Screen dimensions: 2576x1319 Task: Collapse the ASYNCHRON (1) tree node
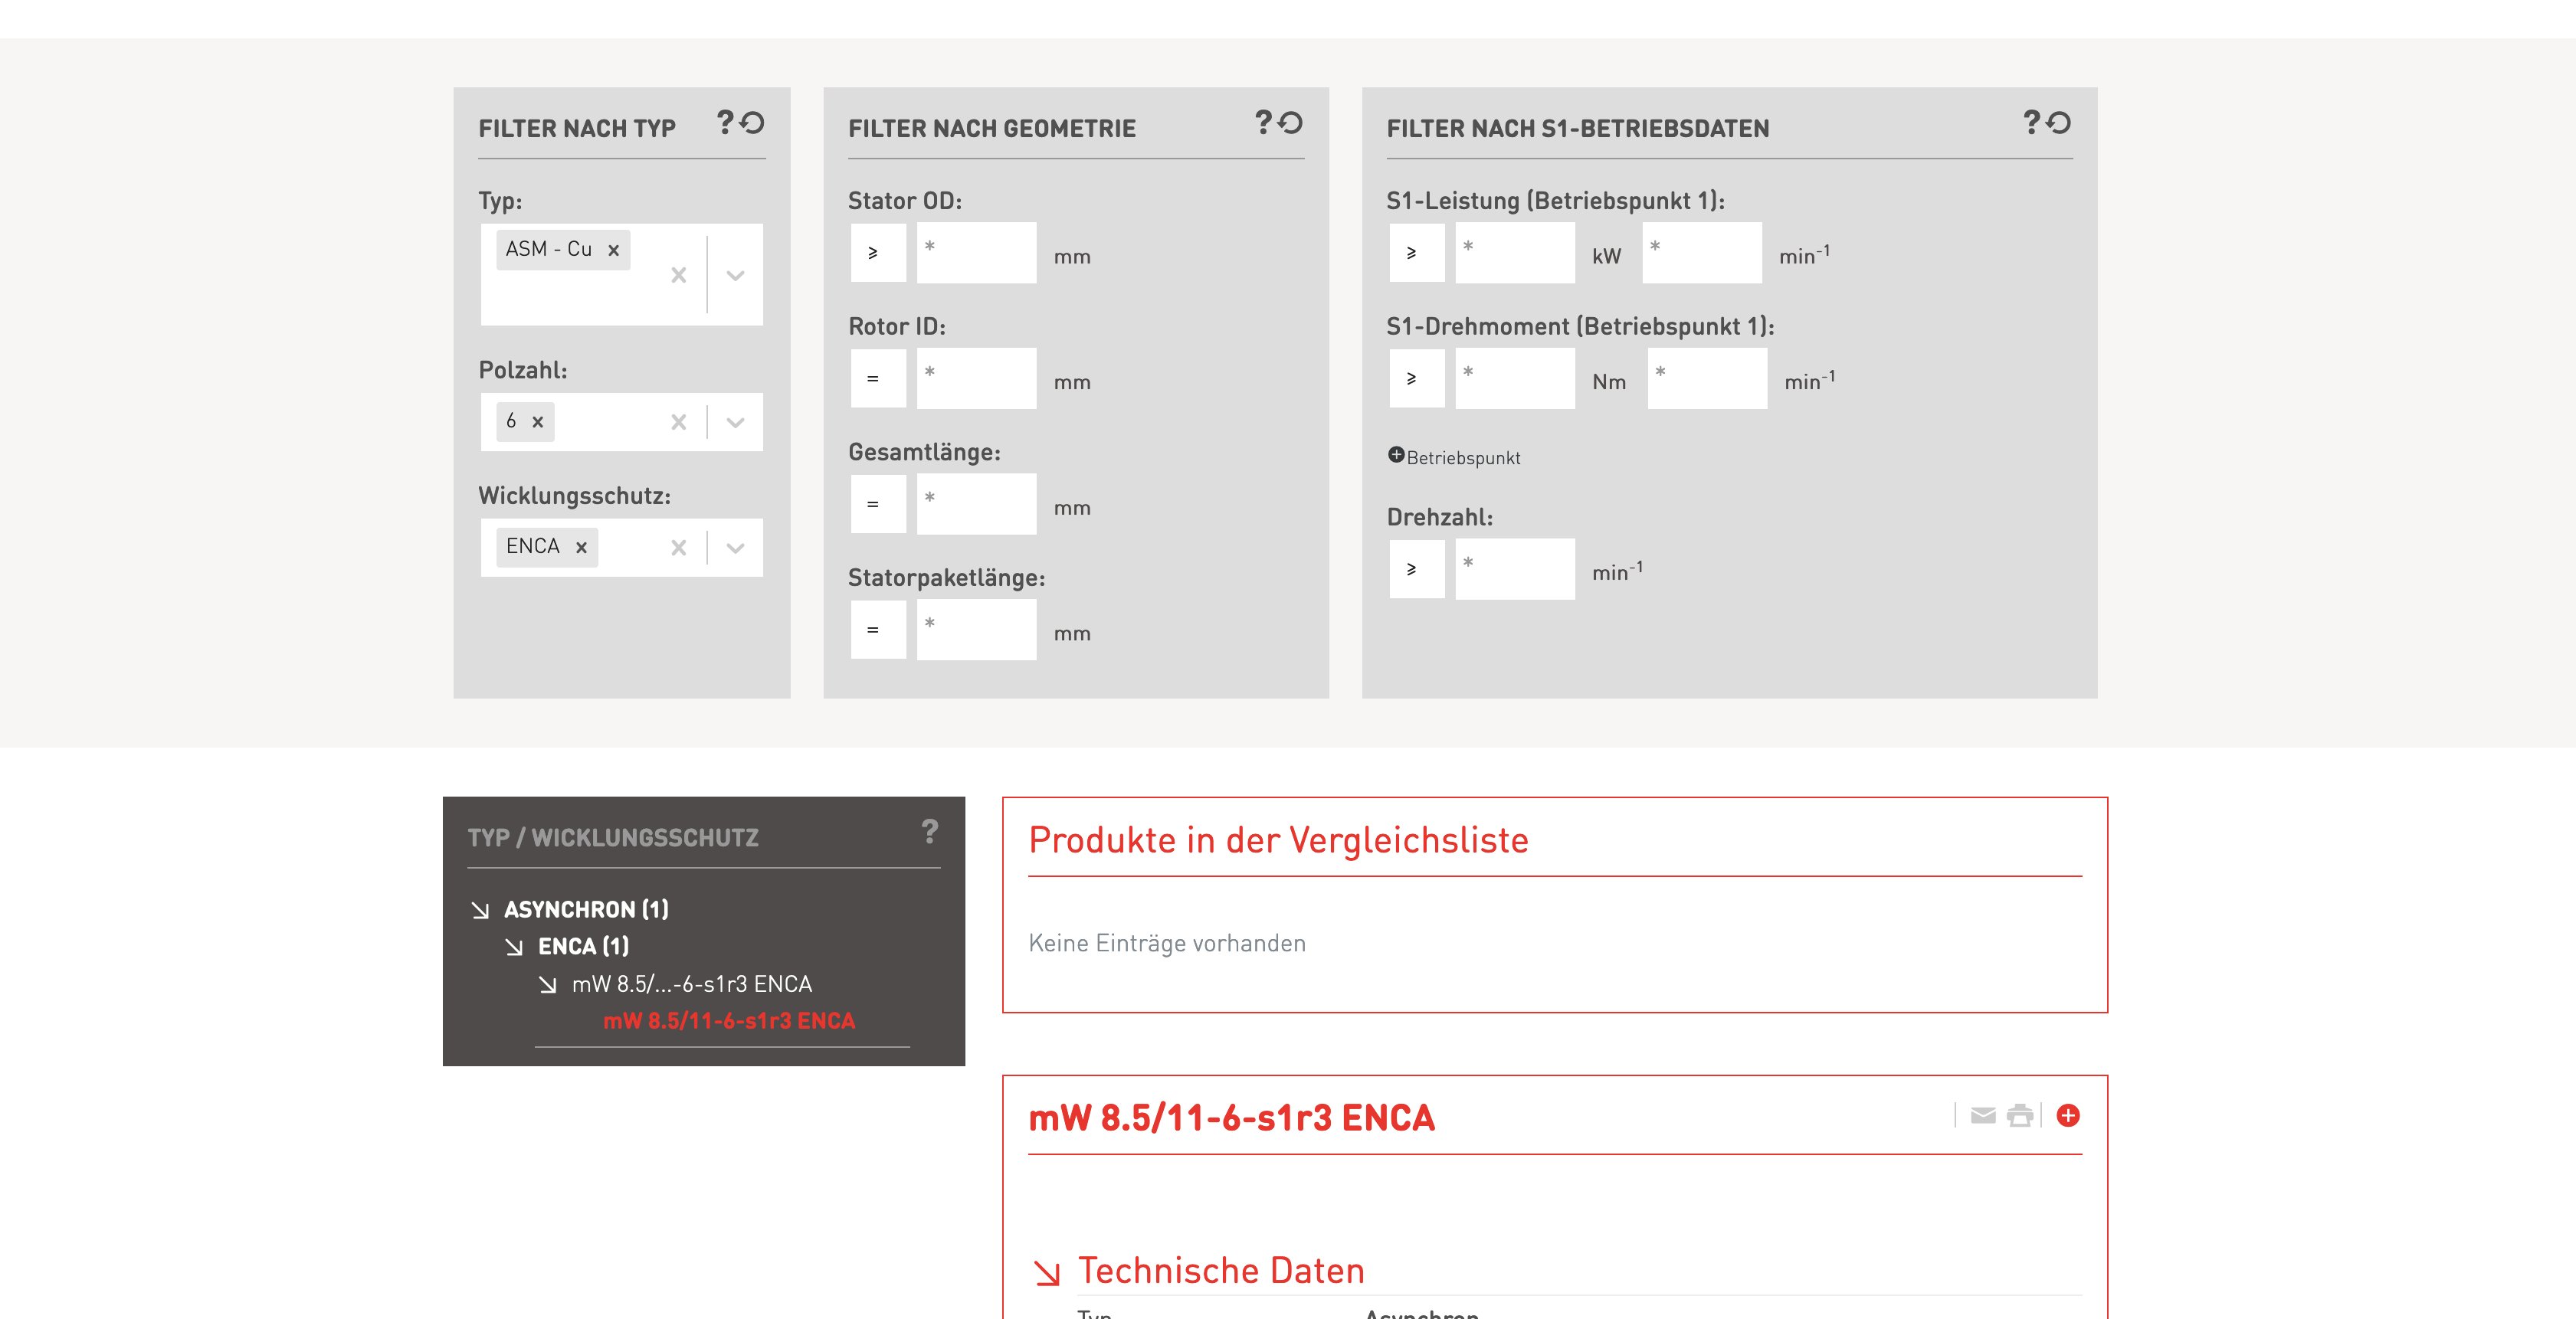[x=481, y=910]
